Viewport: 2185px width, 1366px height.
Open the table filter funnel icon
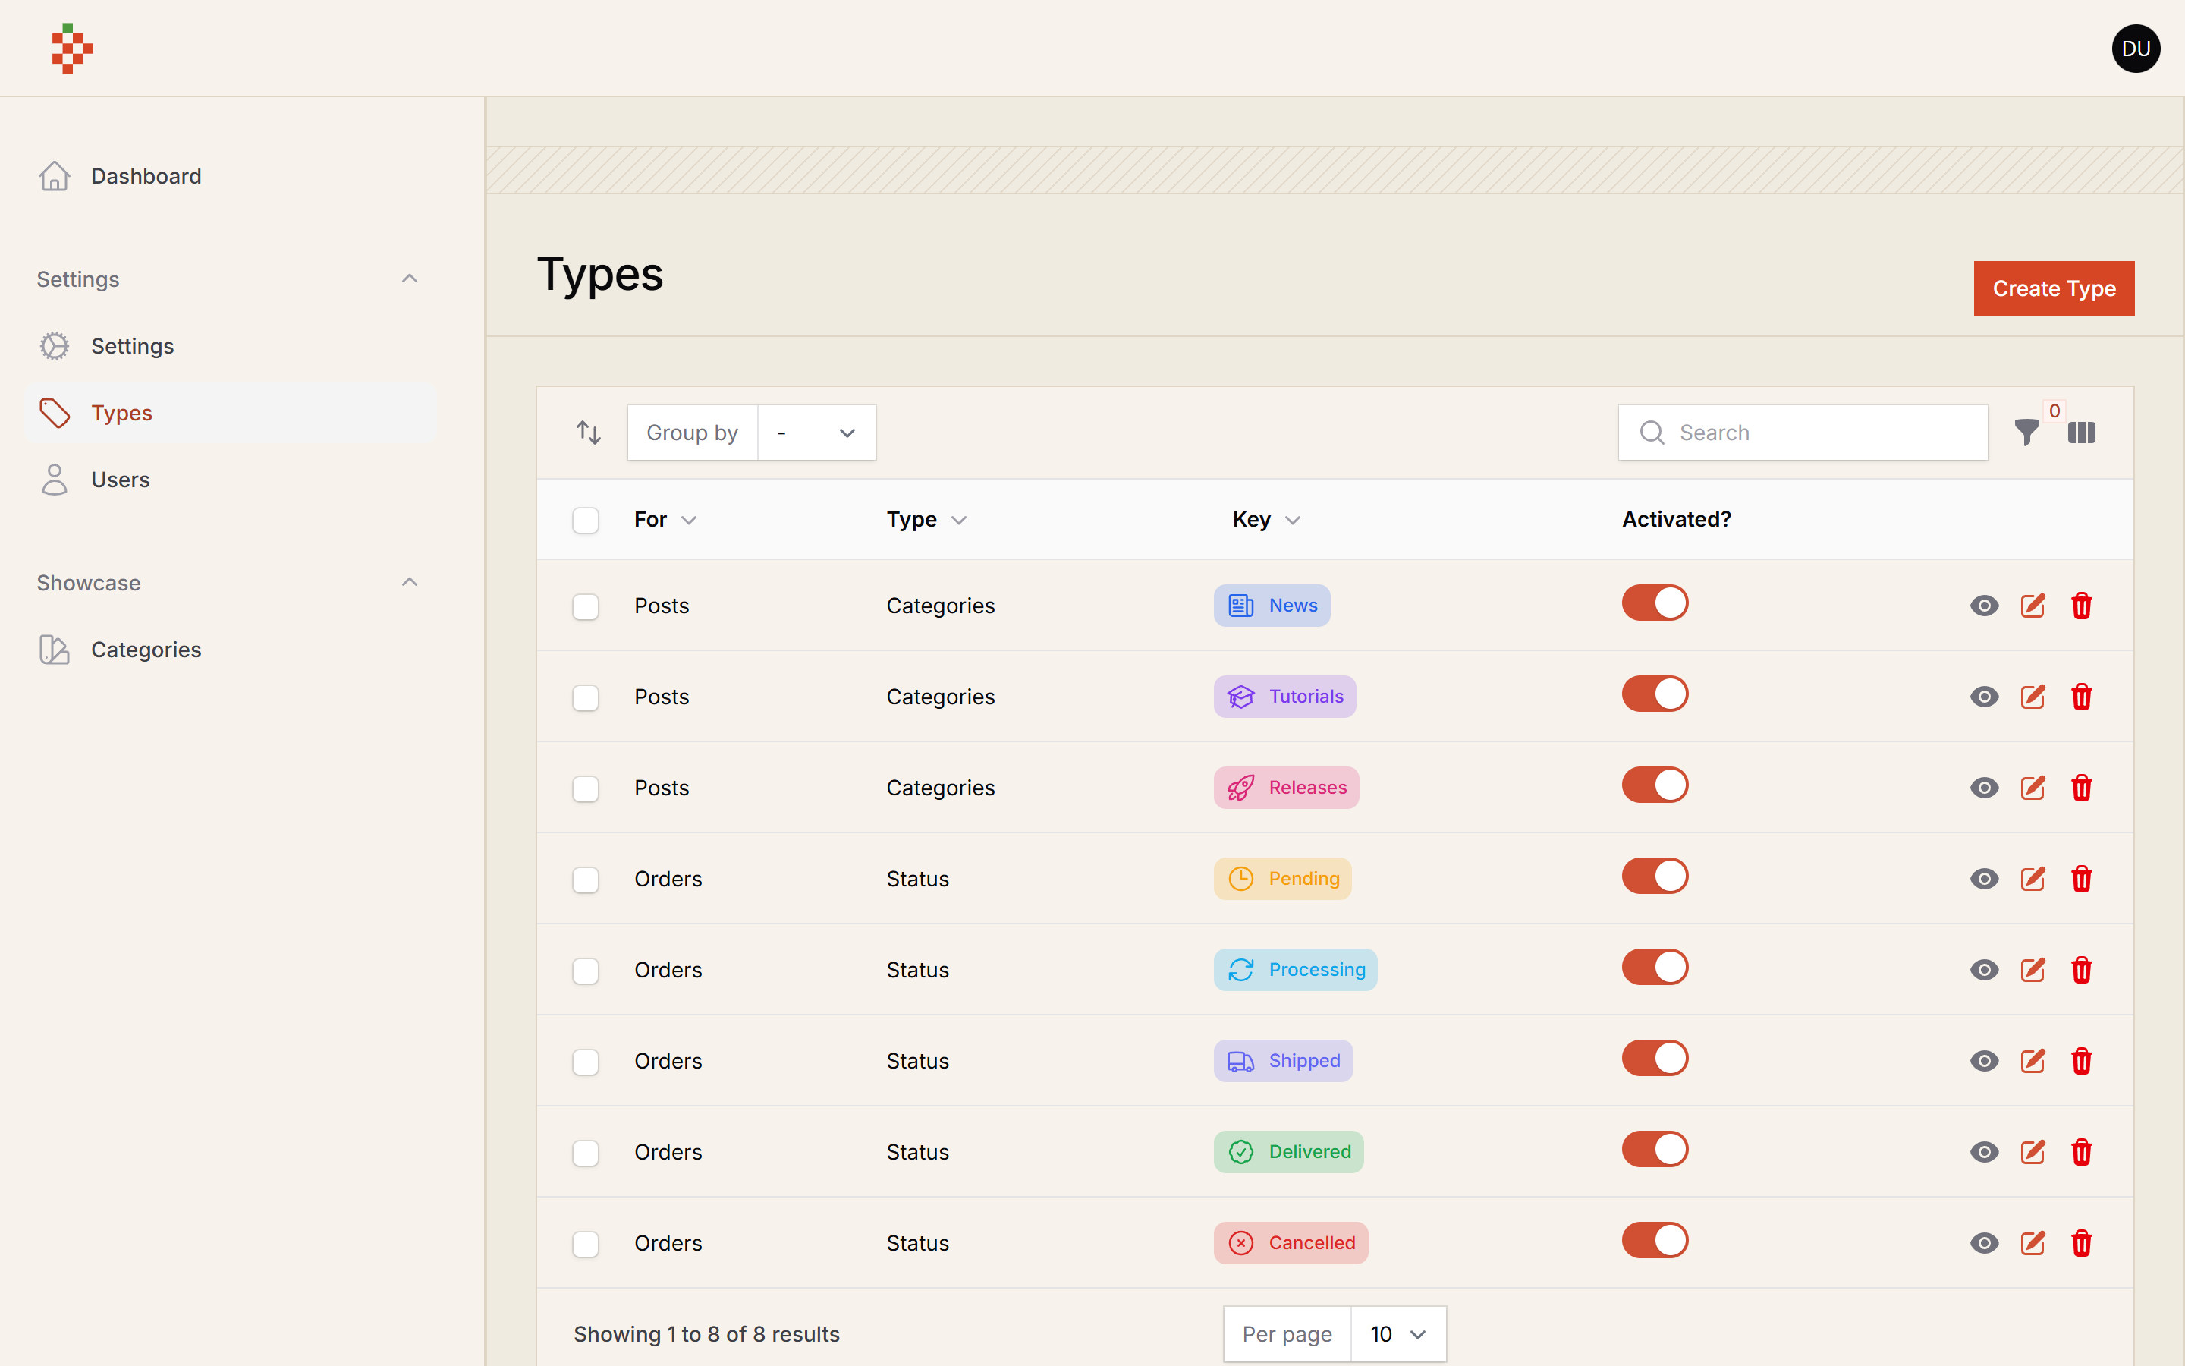2026,433
